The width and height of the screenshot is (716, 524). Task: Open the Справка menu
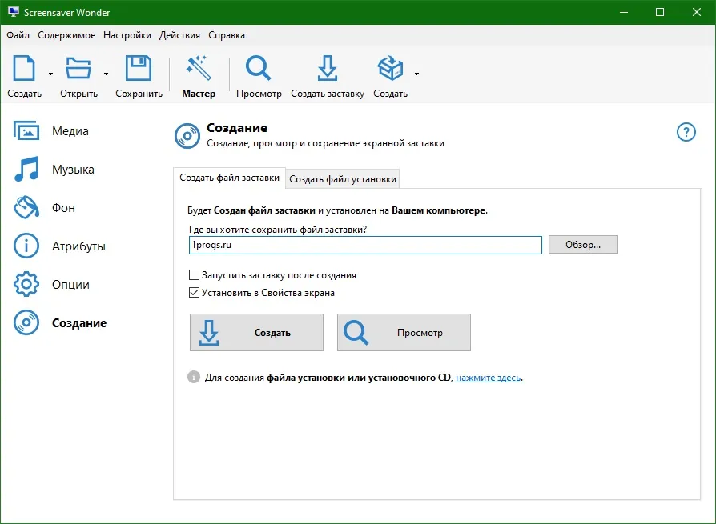pos(227,35)
